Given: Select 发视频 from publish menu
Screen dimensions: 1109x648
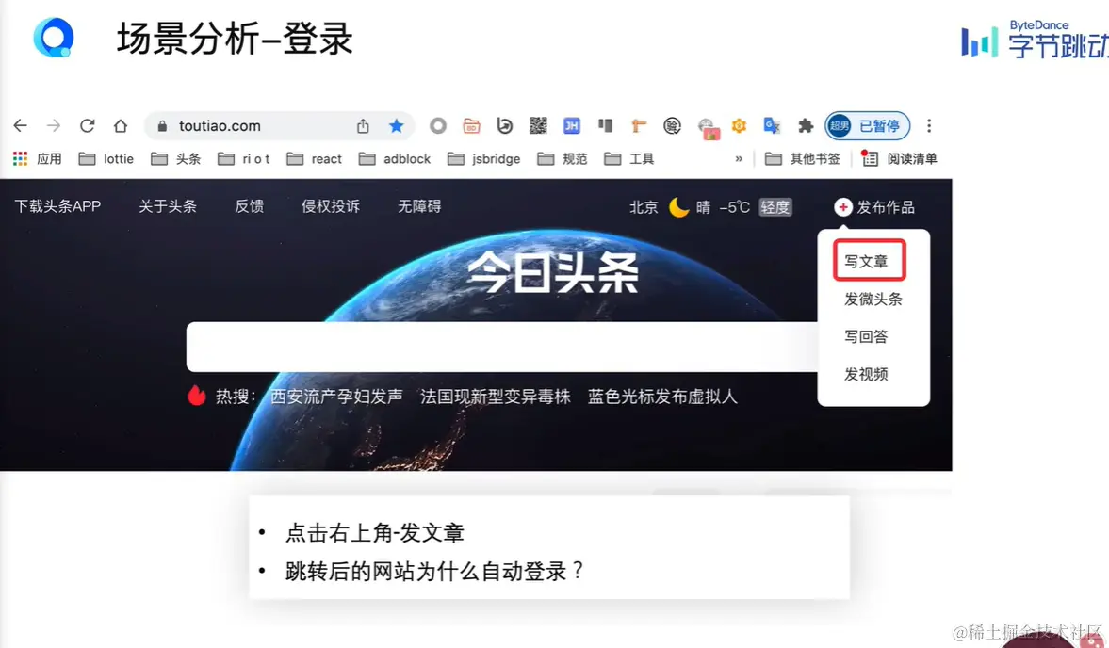Looking at the screenshot, I should pyautogui.click(x=866, y=374).
